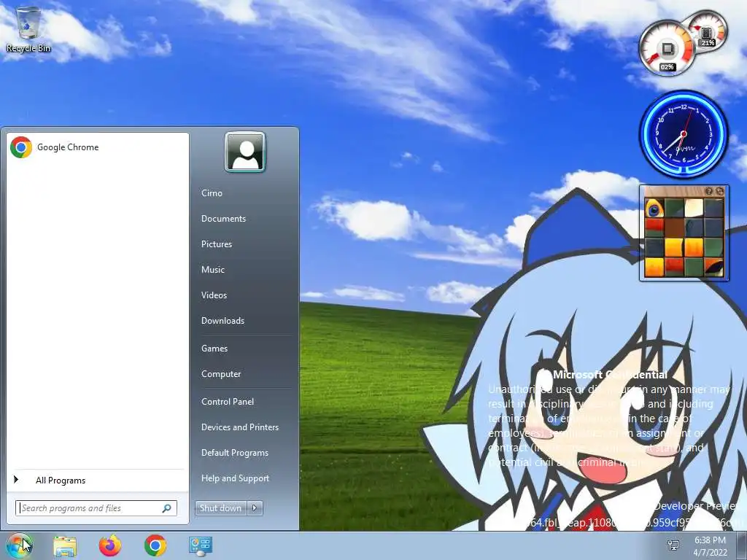Open Help and Support
The height and width of the screenshot is (560, 747).
pos(235,478)
